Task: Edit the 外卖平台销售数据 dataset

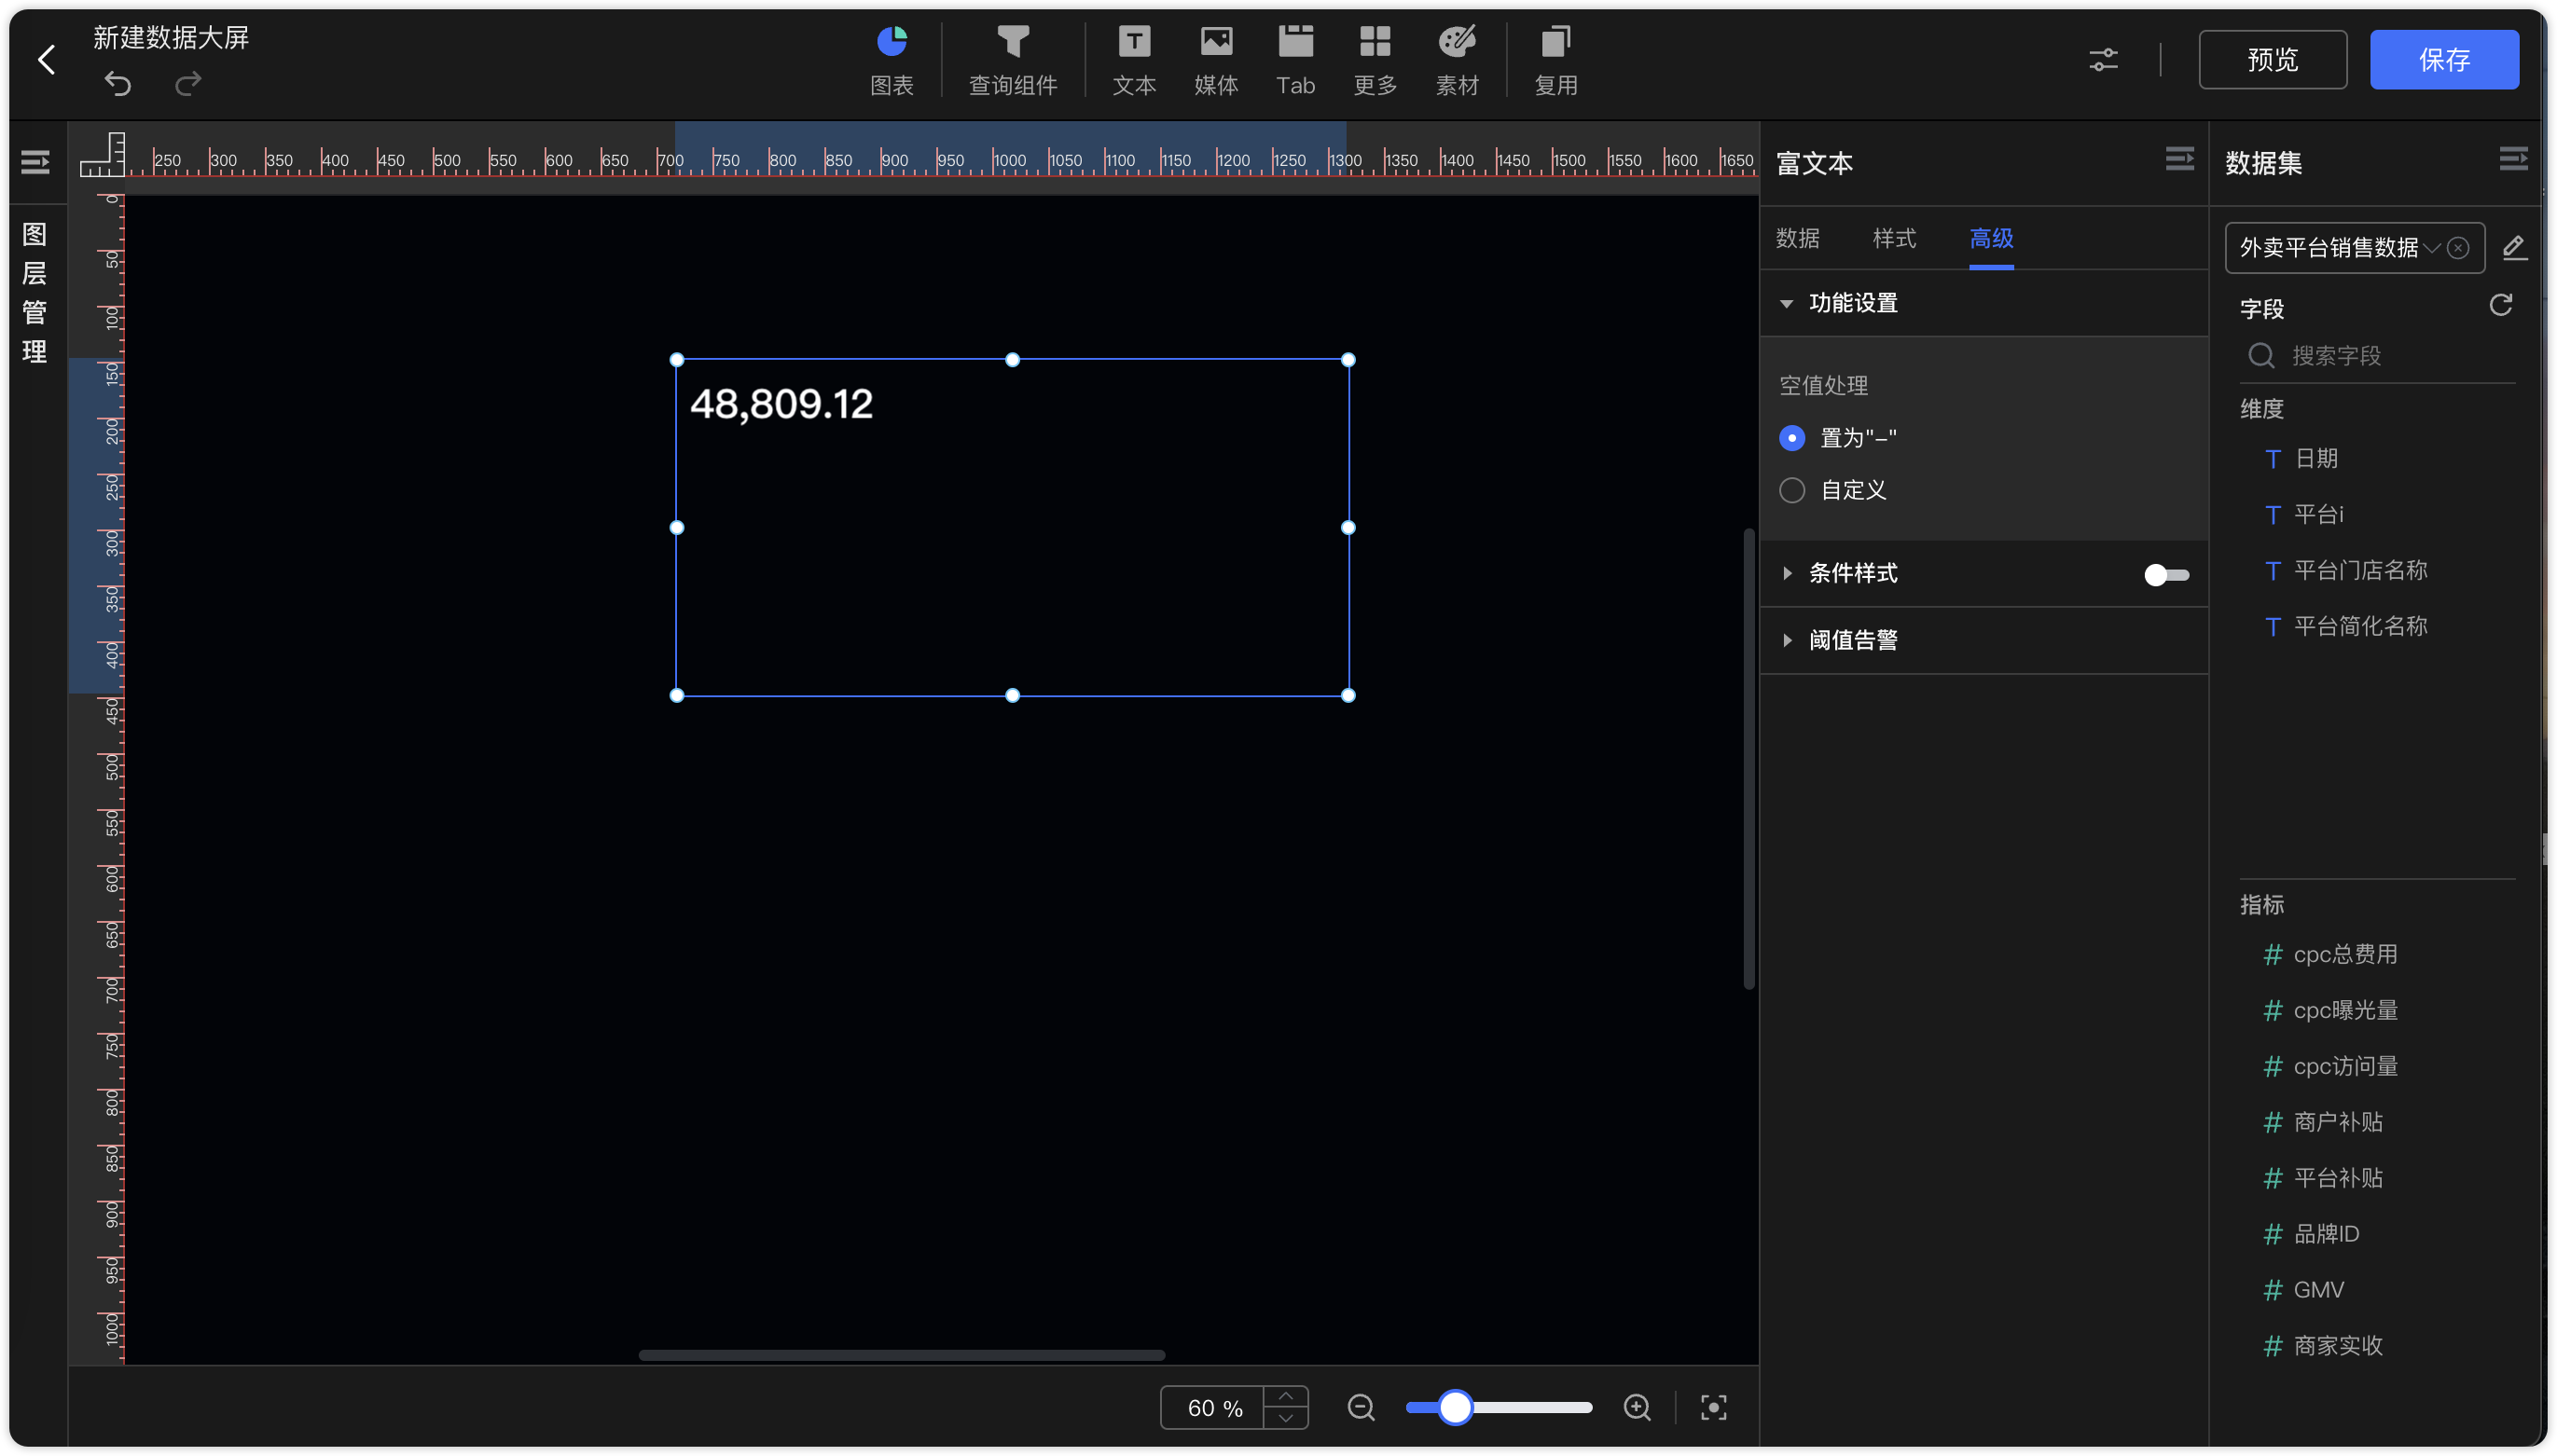Action: click(2514, 247)
